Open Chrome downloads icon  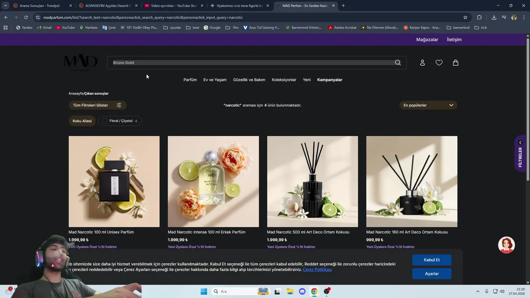[x=494, y=17]
